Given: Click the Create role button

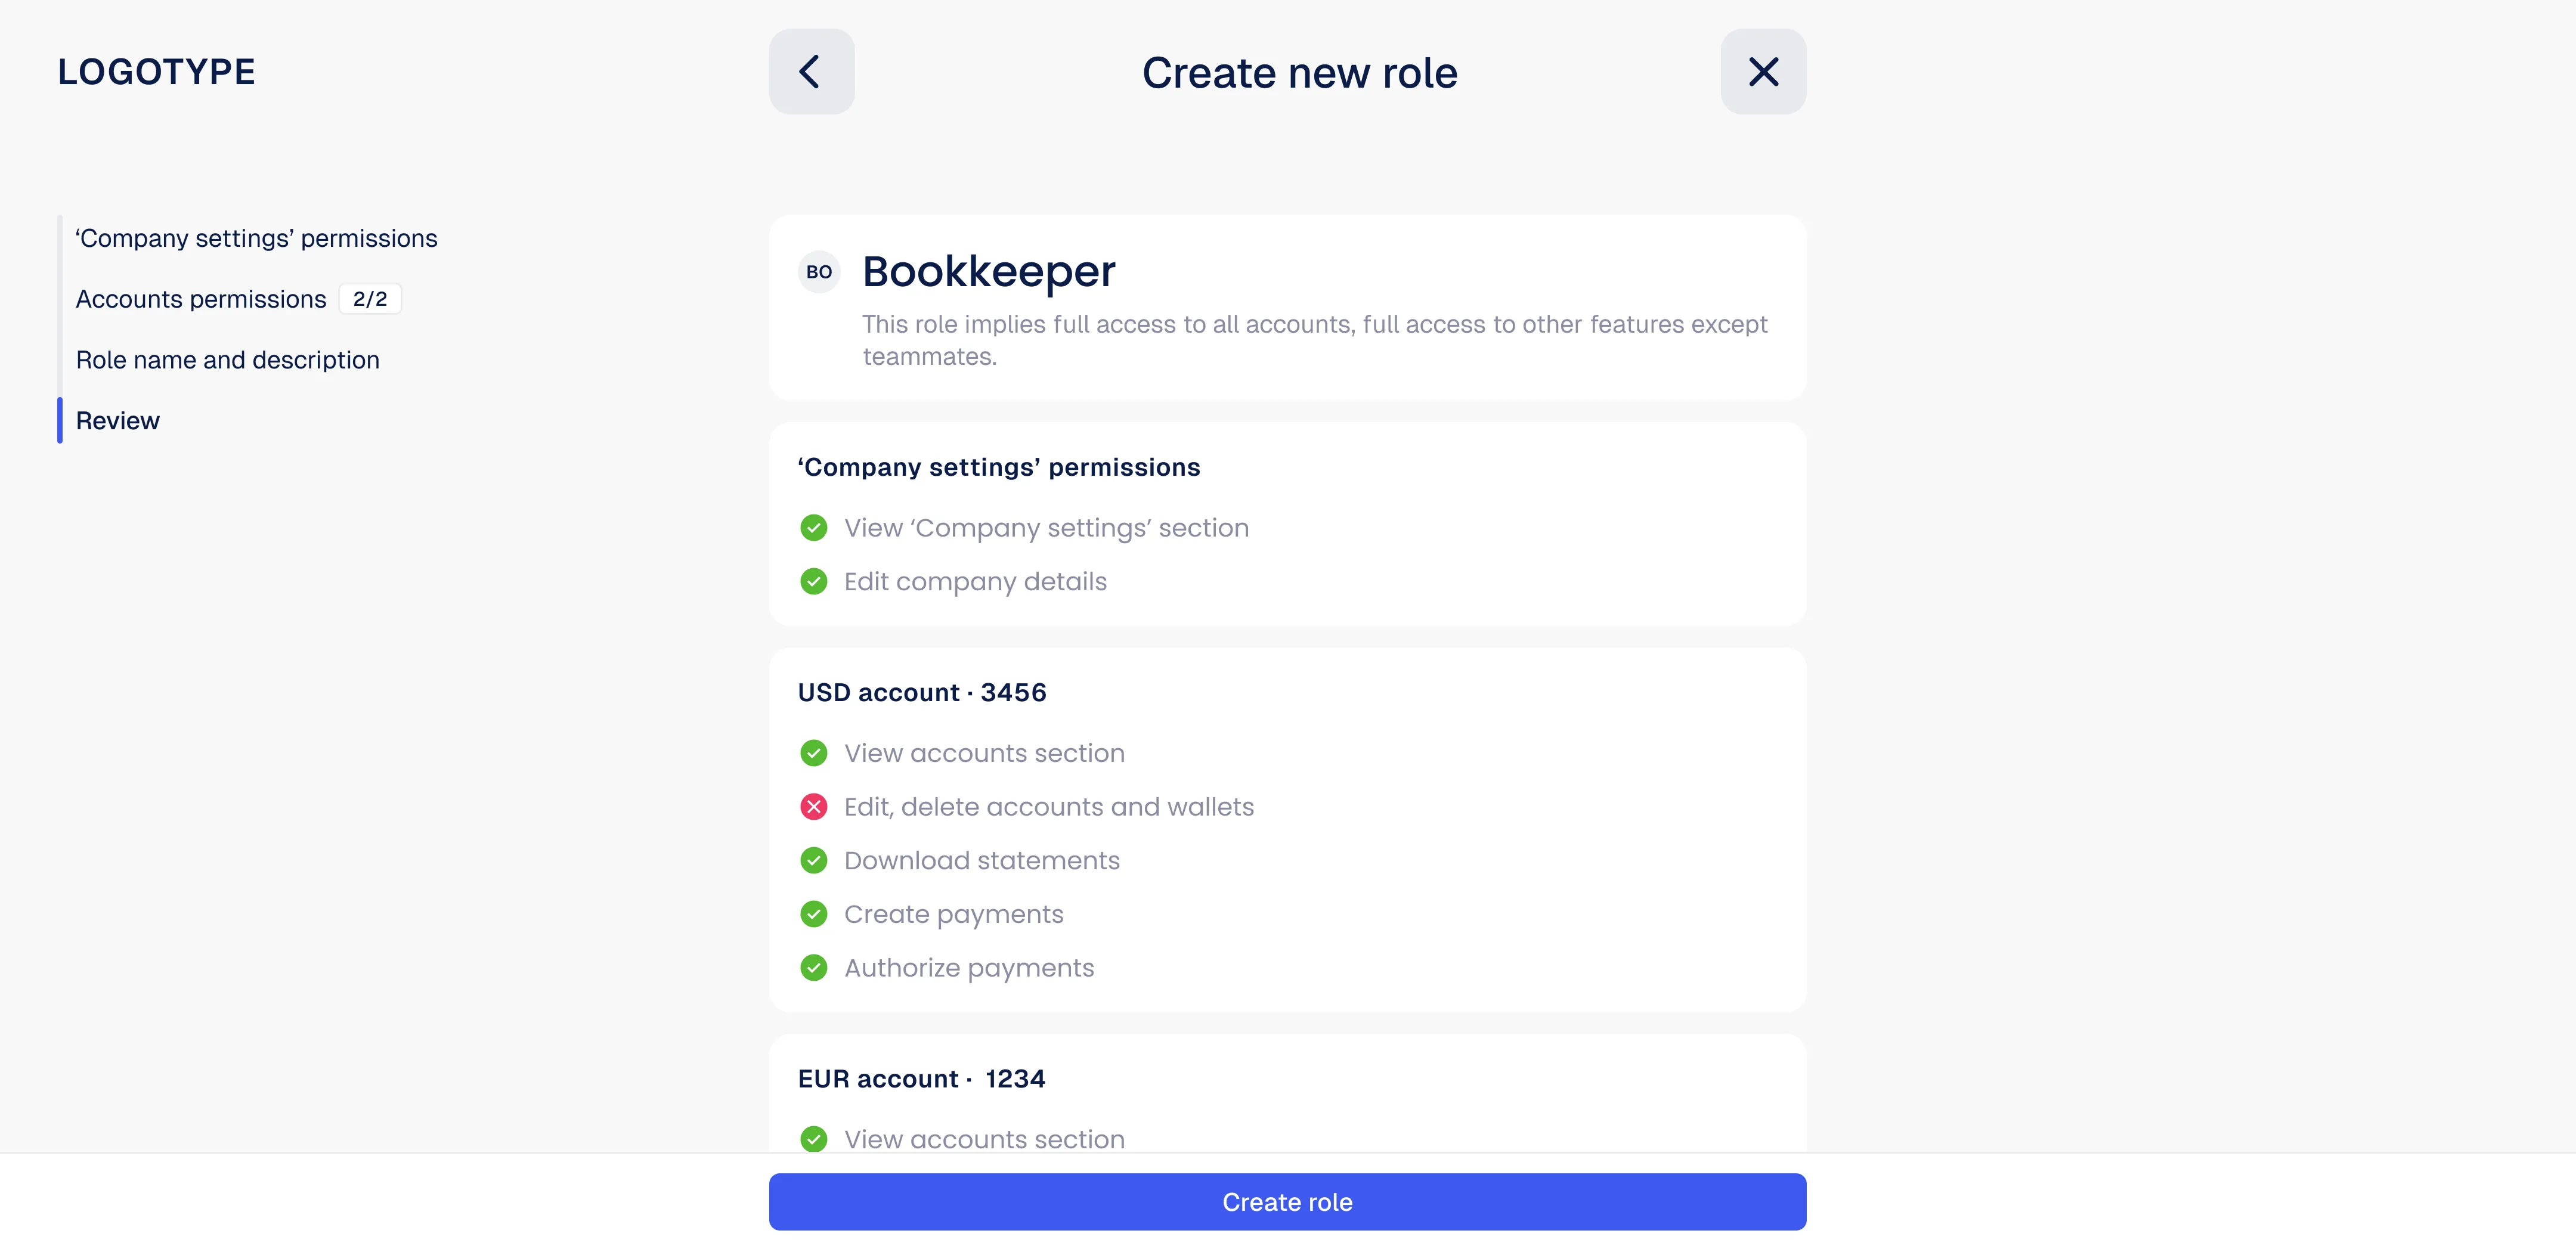Looking at the screenshot, I should coord(1287,1202).
